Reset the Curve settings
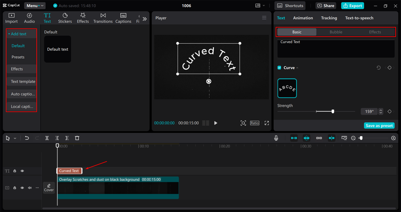 378,68
